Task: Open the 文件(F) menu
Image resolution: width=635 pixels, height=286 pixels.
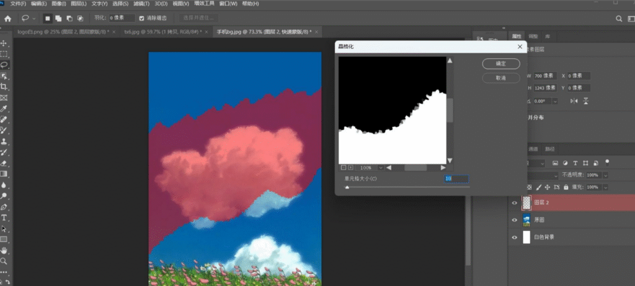Action: pos(18,4)
